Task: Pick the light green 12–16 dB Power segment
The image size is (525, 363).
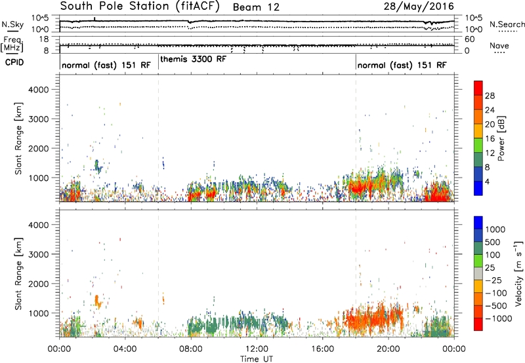Action: pos(478,145)
